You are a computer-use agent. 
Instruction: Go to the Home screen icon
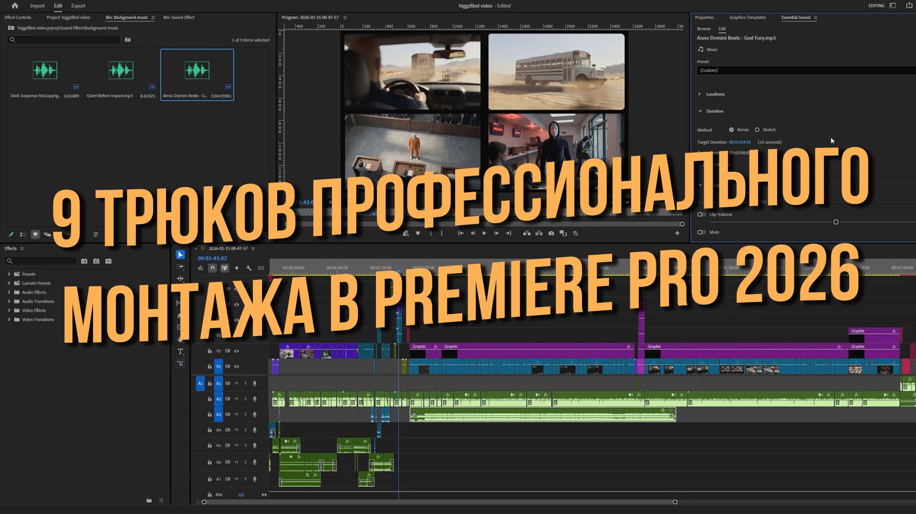pyautogui.click(x=15, y=6)
